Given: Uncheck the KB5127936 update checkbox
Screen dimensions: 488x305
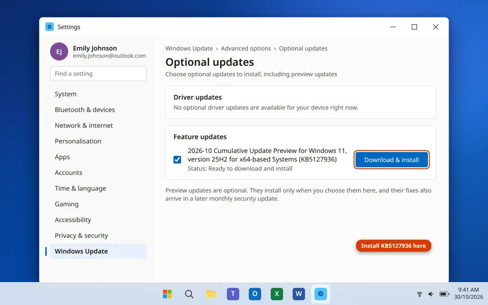Looking at the screenshot, I should click(177, 160).
